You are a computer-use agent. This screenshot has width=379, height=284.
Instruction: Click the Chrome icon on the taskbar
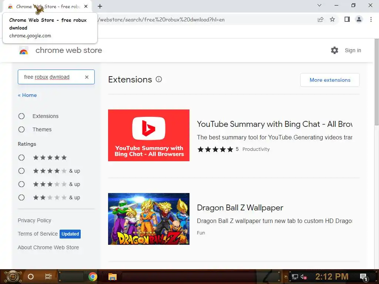tap(93, 277)
